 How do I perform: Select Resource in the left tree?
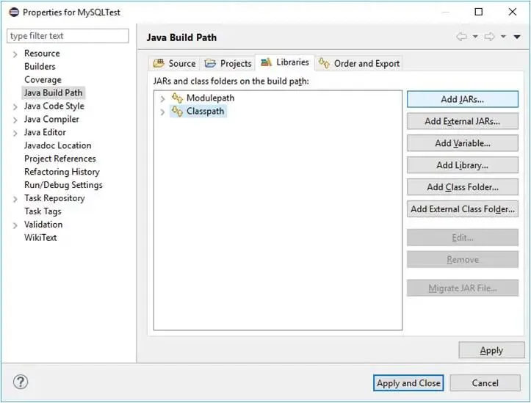(x=42, y=53)
